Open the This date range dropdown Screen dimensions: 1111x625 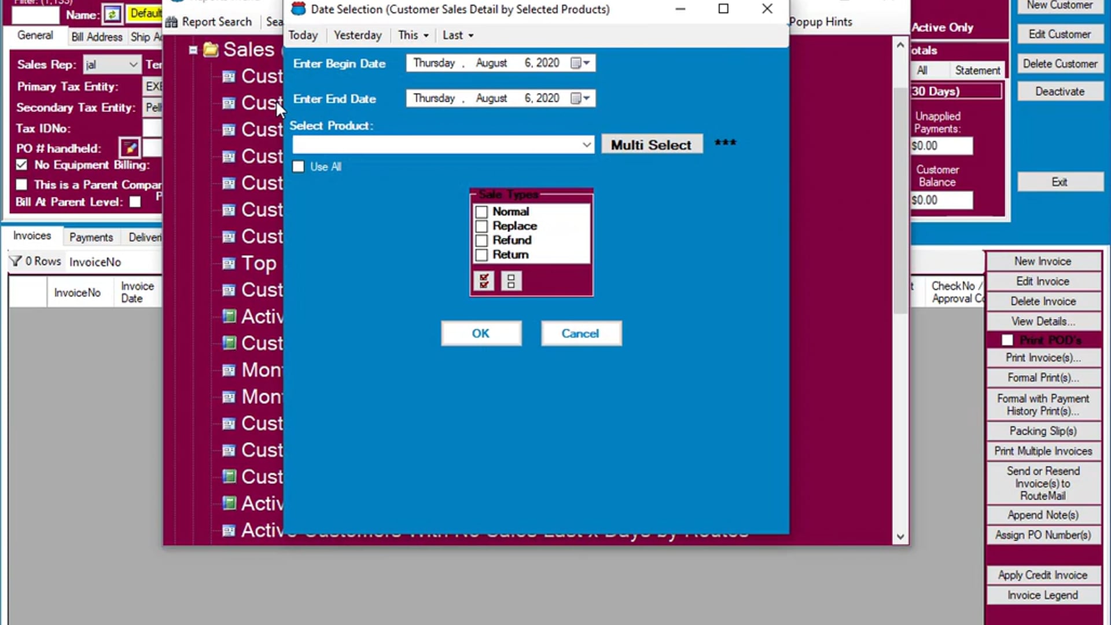413,35
